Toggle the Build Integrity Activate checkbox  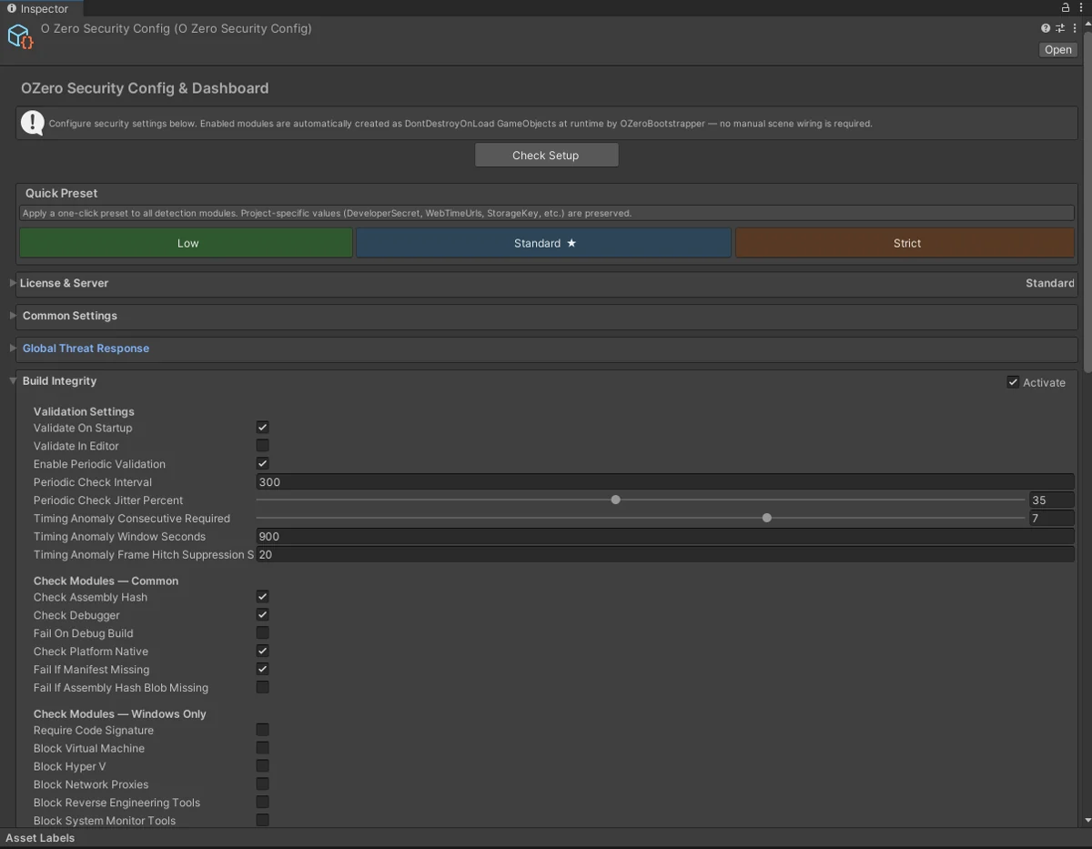(x=1013, y=382)
